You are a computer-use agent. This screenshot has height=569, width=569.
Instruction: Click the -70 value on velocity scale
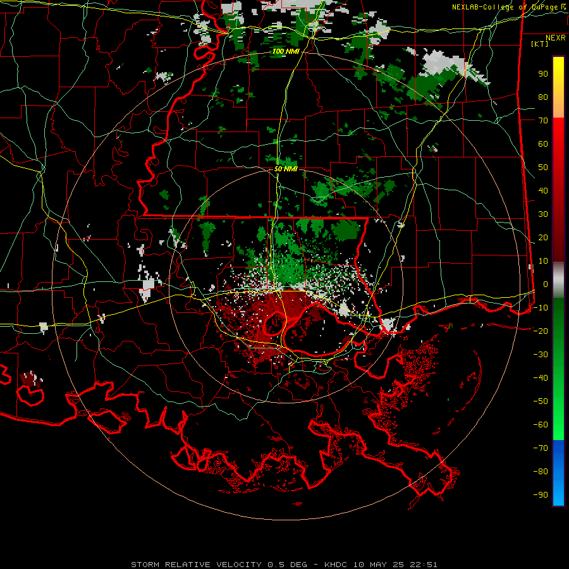click(541, 448)
